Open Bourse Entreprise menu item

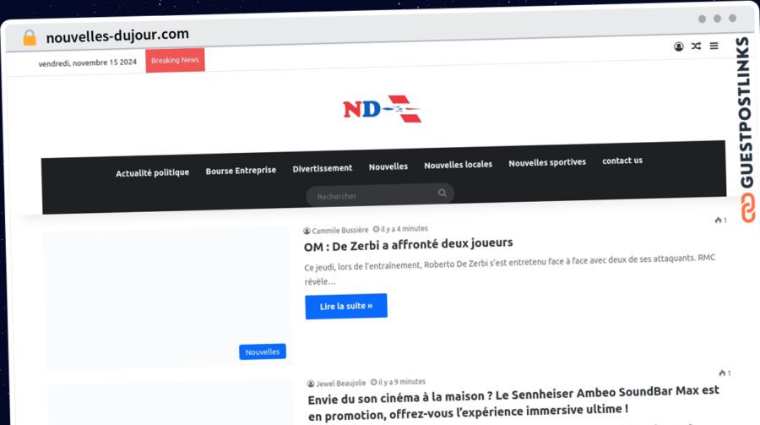[x=241, y=171]
